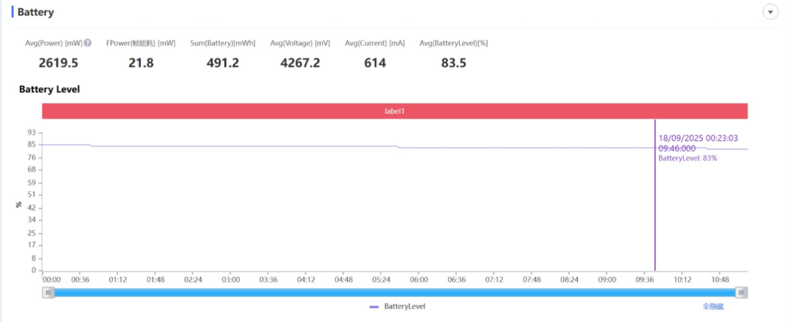788x322 pixels.
Task: Collapse the Battery panel using the arrow button
Action: (771, 12)
